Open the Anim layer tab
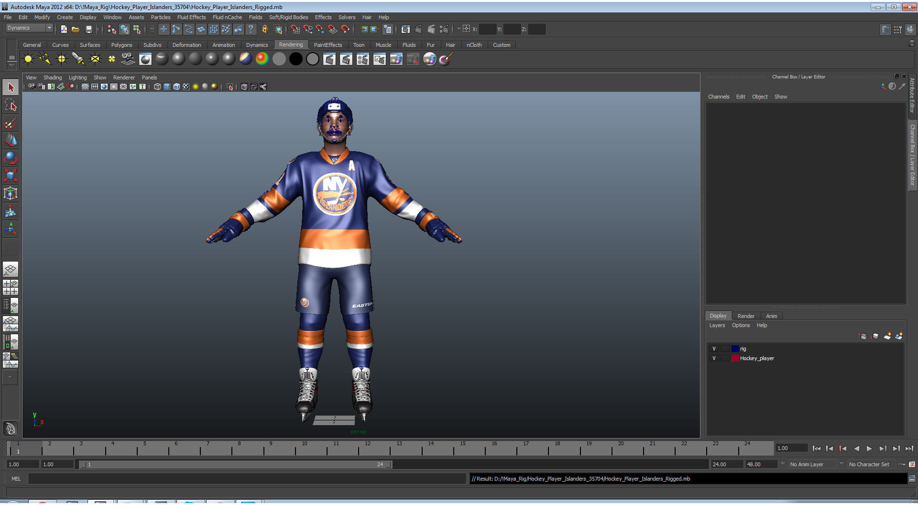 pos(771,316)
